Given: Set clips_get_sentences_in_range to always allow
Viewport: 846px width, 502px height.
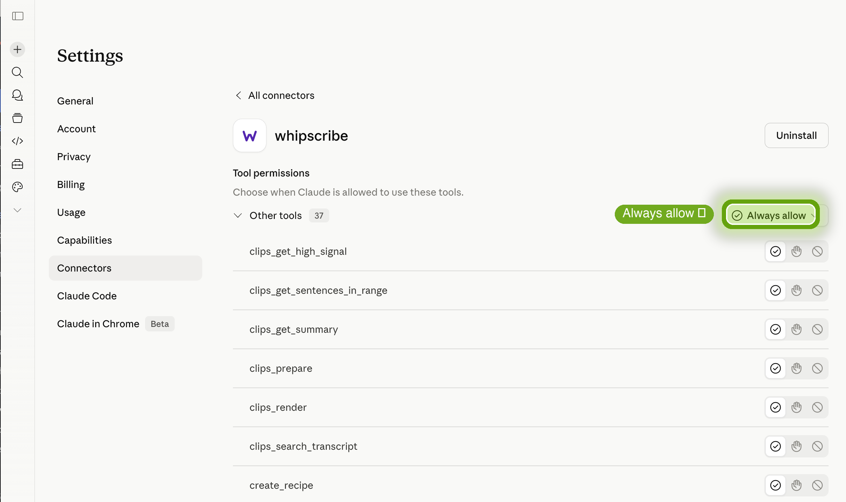Looking at the screenshot, I should click(x=776, y=290).
